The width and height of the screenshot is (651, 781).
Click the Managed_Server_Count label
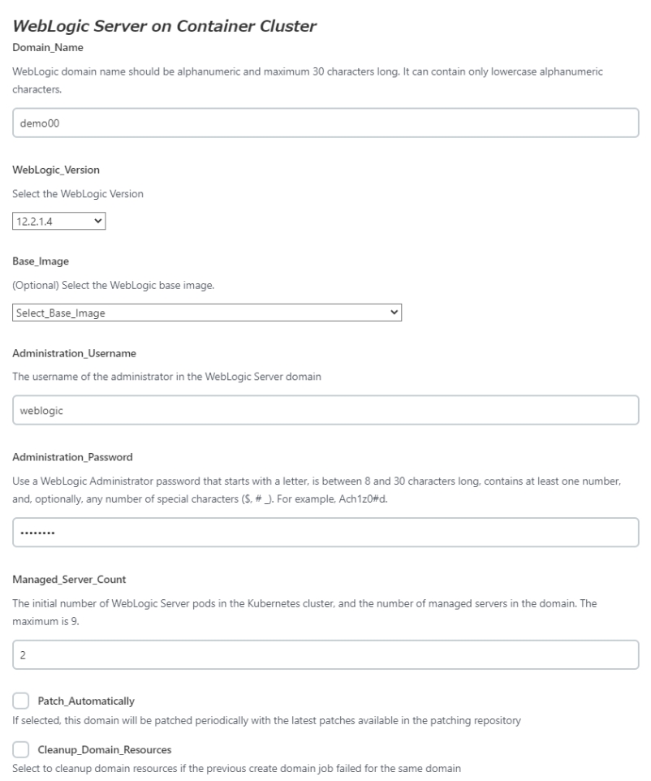click(x=69, y=579)
